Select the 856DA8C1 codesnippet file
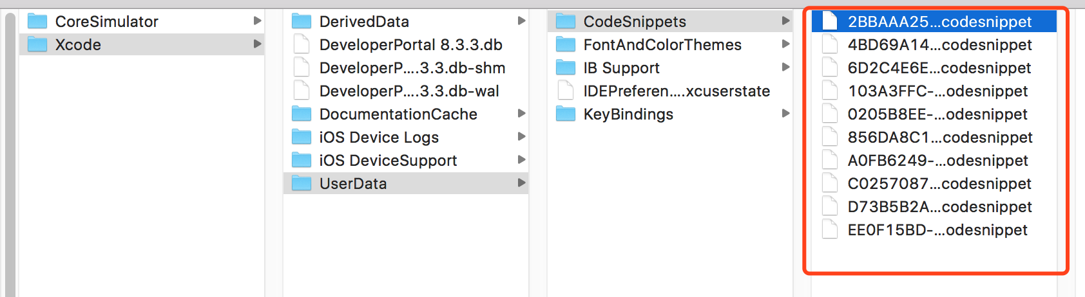This screenshot has width=1085, height=297. point(934,138)
